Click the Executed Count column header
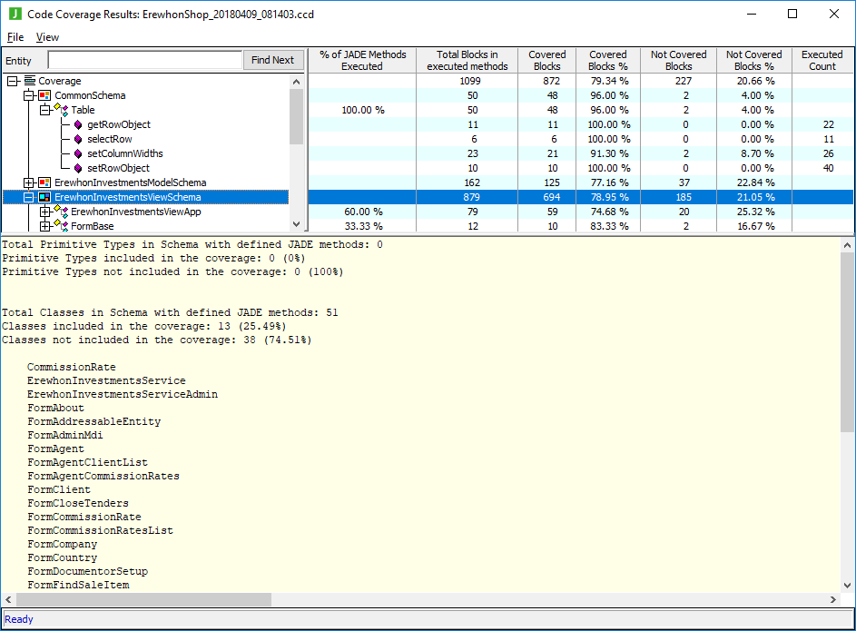Screen dimensions: 856x631 [x=822, y=60]
